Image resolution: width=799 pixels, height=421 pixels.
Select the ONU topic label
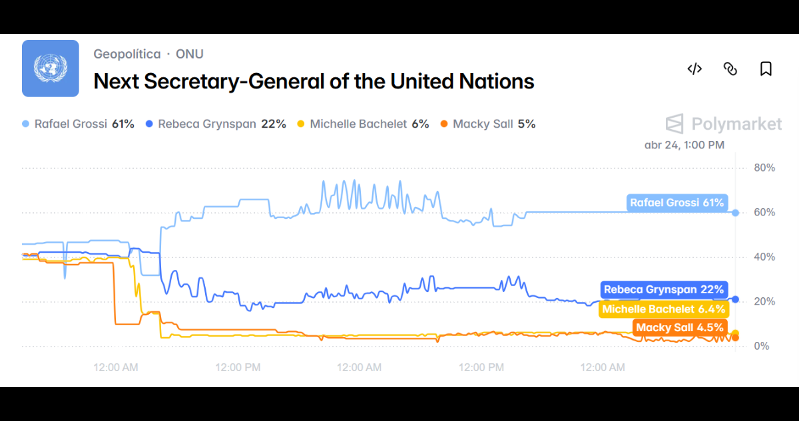point(189,54)
